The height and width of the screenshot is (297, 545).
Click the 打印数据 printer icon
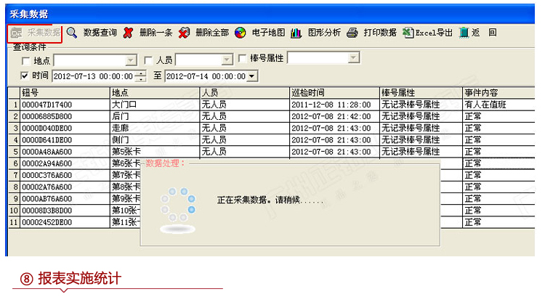(x=352, y=33)
